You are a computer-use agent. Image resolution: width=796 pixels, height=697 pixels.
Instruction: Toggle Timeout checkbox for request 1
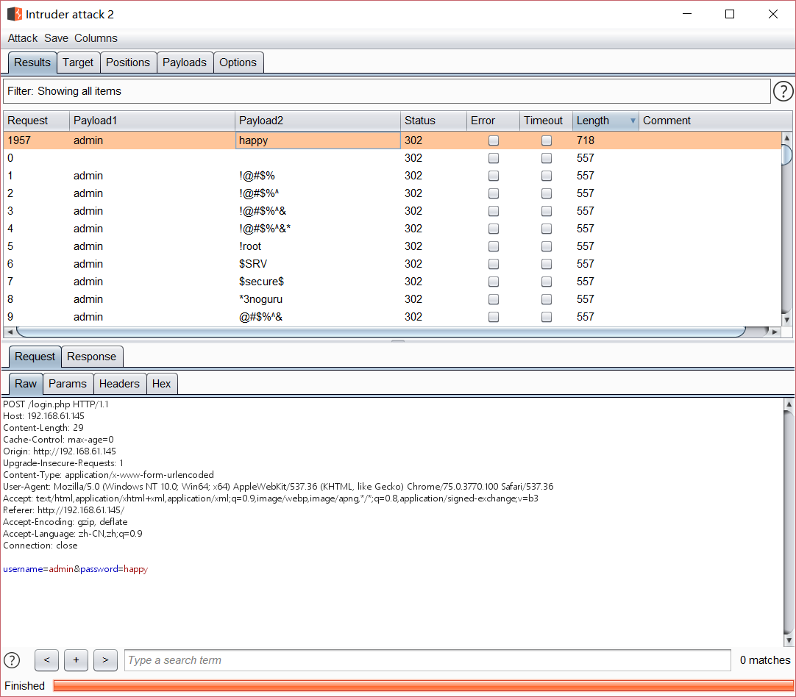pos(546,176)
